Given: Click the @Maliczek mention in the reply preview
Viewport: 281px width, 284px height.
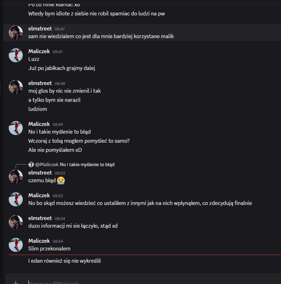Looking at the screenshot, I should click(47, 164).
